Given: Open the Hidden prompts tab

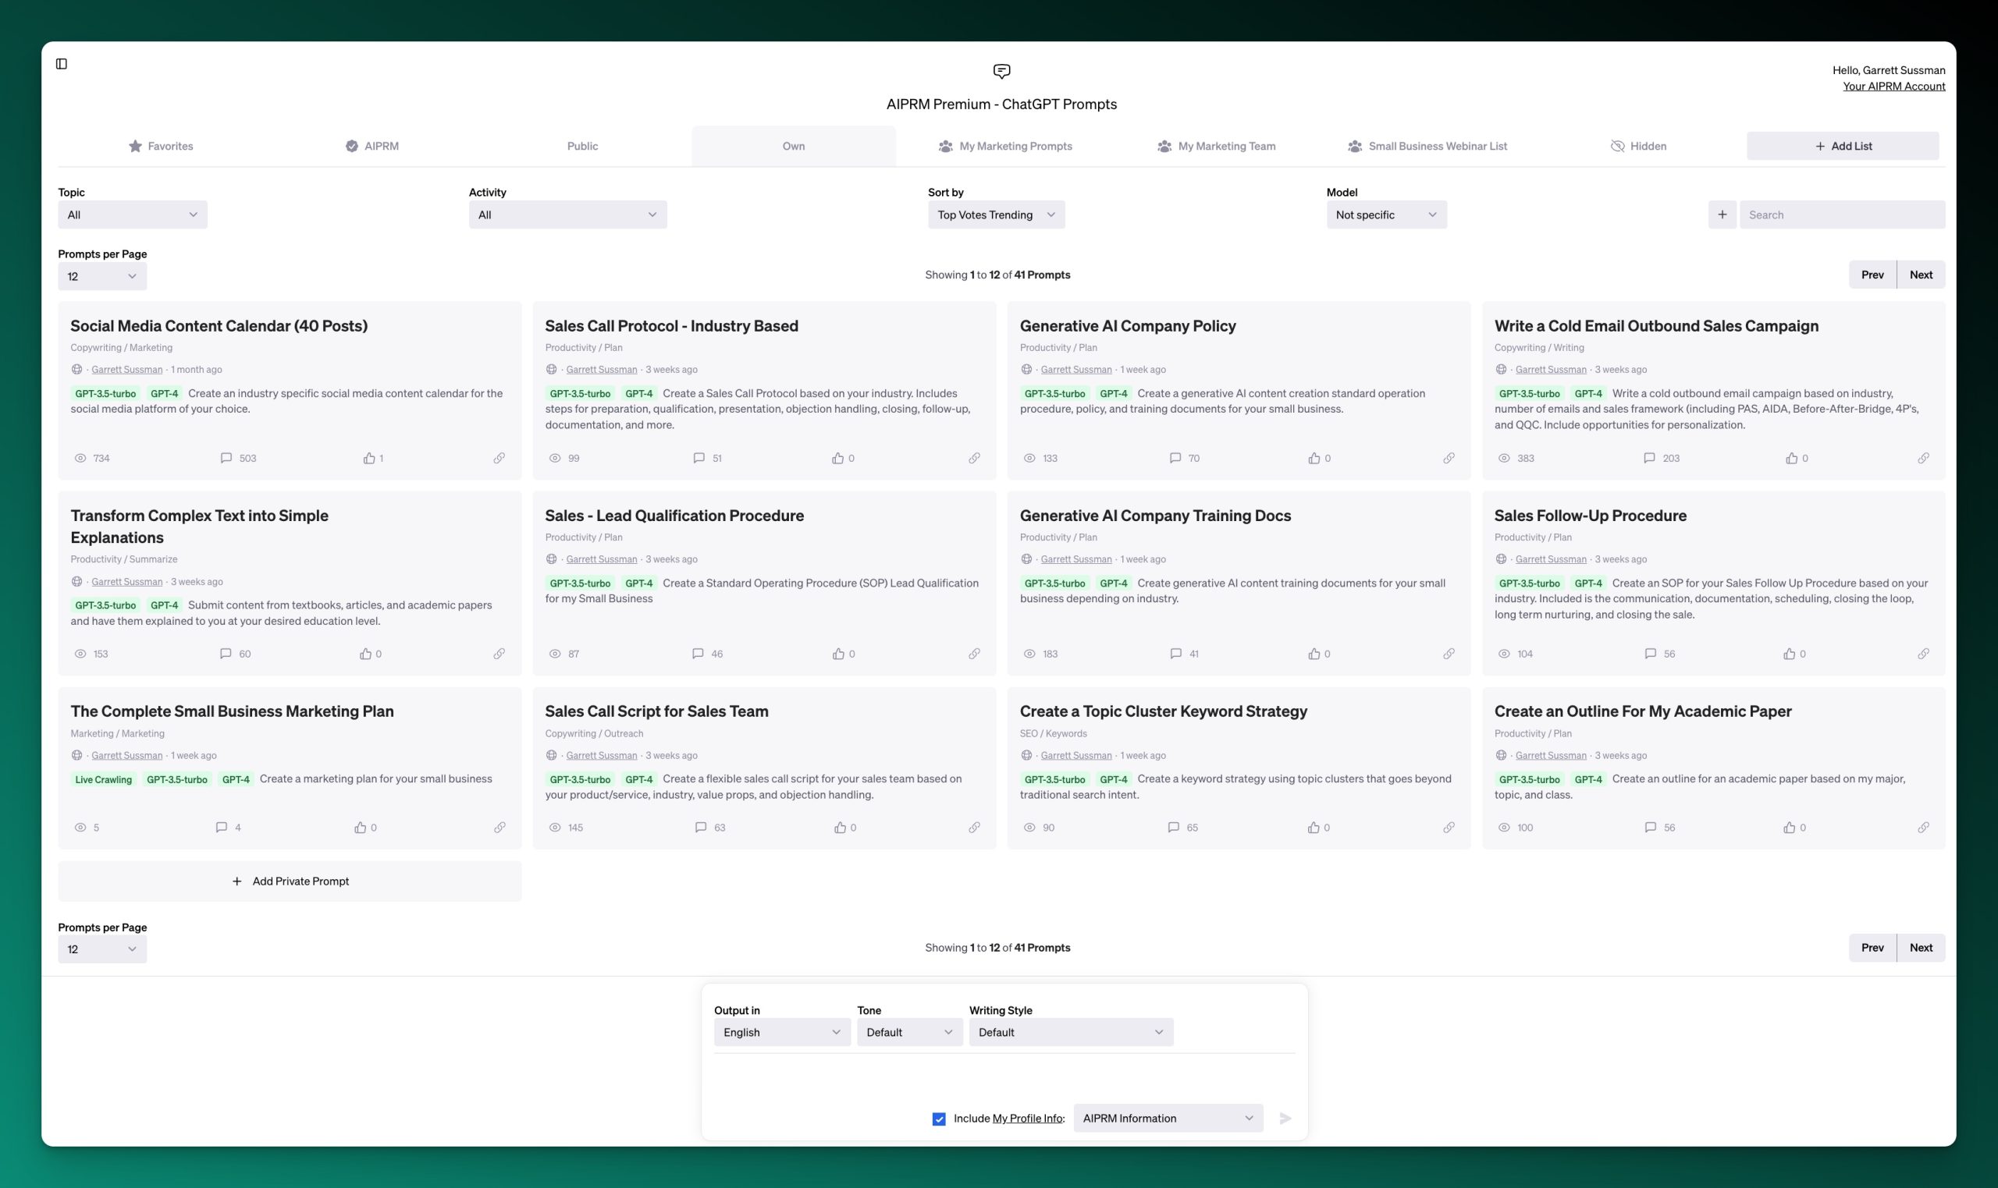Looking at the screenshot, I should point(1637,146).
